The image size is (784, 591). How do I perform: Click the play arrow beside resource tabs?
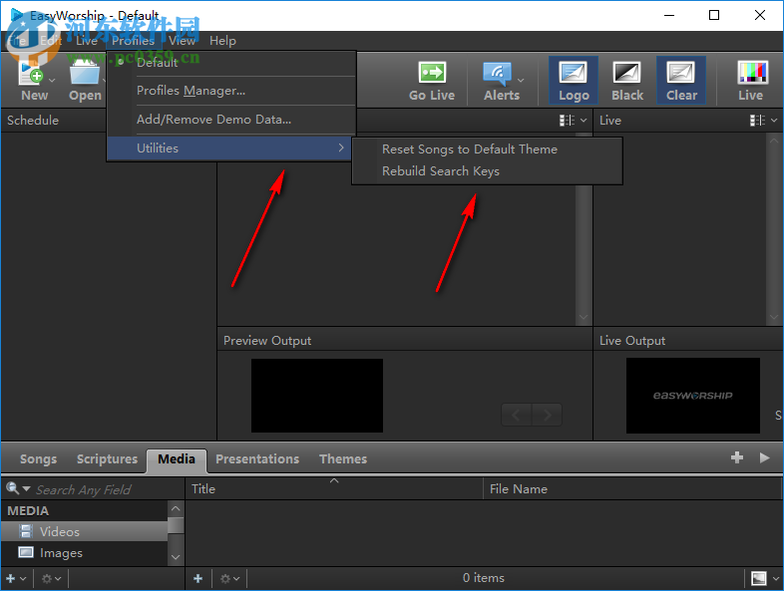pyautogui.click(x=764, y=457)
